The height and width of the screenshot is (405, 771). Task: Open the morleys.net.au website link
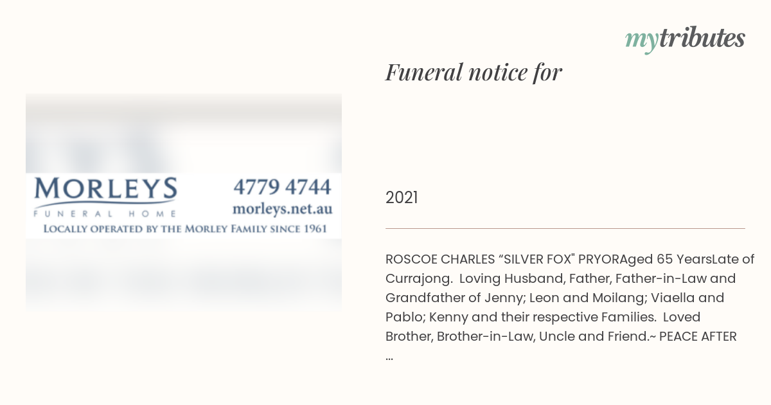282,209
